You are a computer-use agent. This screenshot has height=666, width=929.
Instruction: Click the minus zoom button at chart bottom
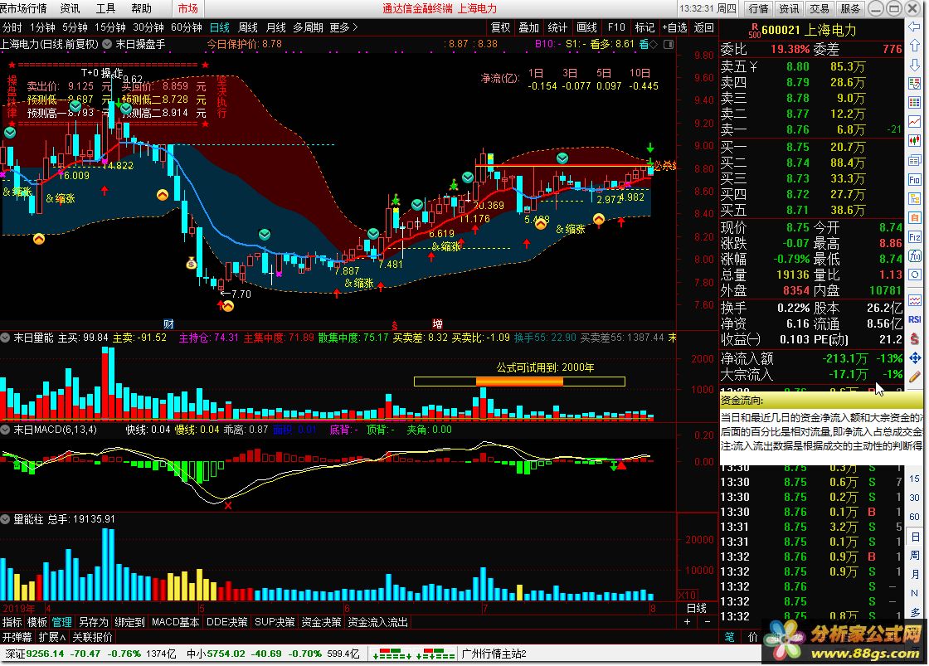pyautogui.click(x=708, y=621)
